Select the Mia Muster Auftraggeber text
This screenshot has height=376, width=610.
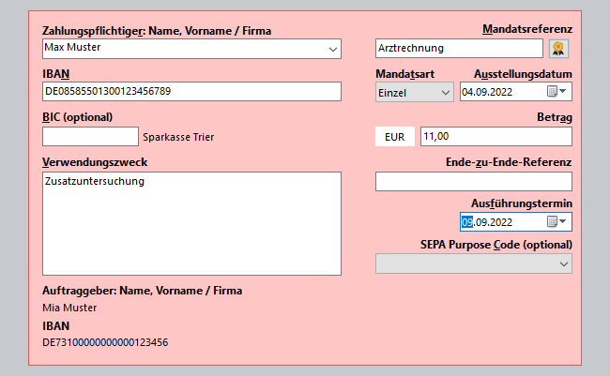click(69, 308)
